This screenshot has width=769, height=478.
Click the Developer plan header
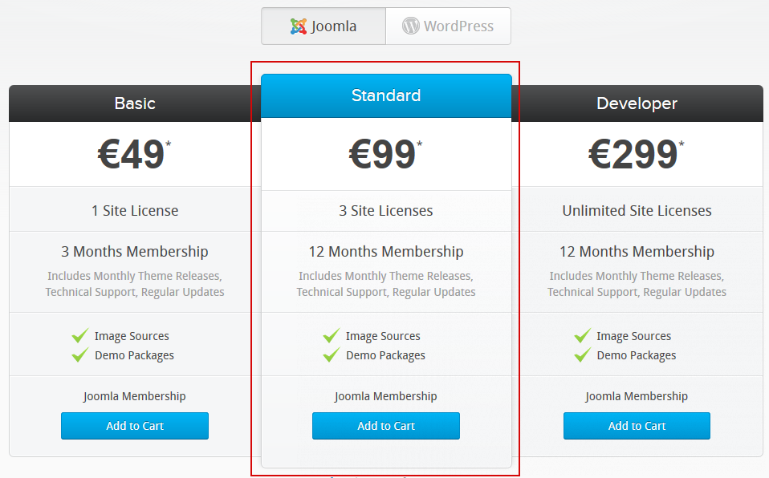click(637, 103)
